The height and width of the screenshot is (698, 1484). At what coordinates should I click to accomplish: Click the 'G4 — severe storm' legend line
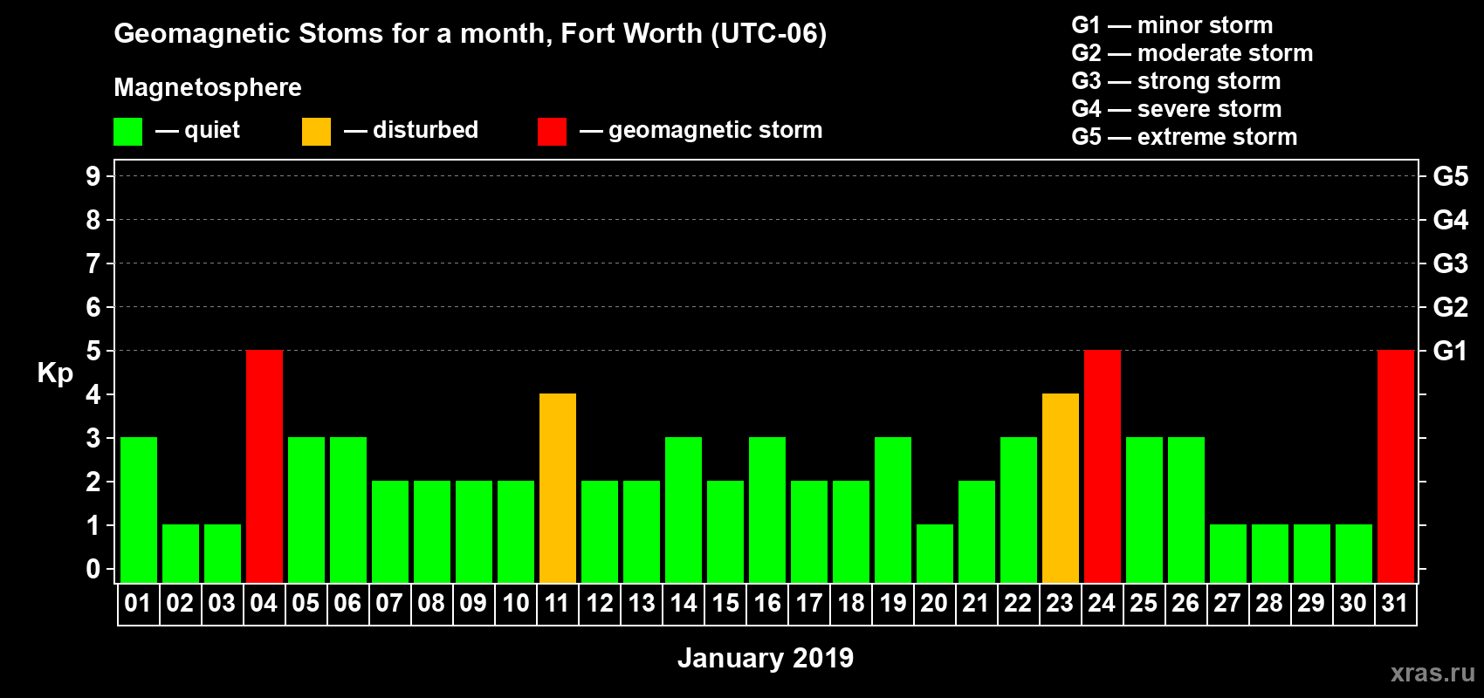tap(1177, 109)
